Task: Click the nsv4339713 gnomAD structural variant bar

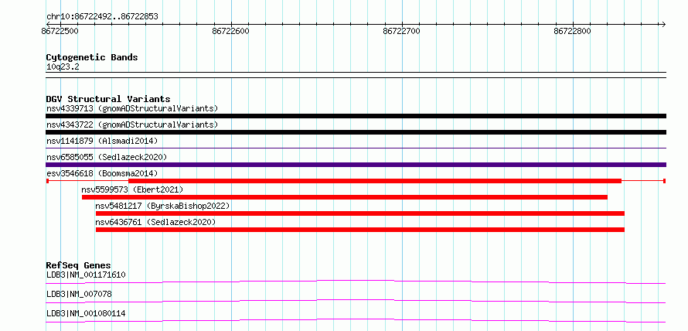Action: coord(356,116)
